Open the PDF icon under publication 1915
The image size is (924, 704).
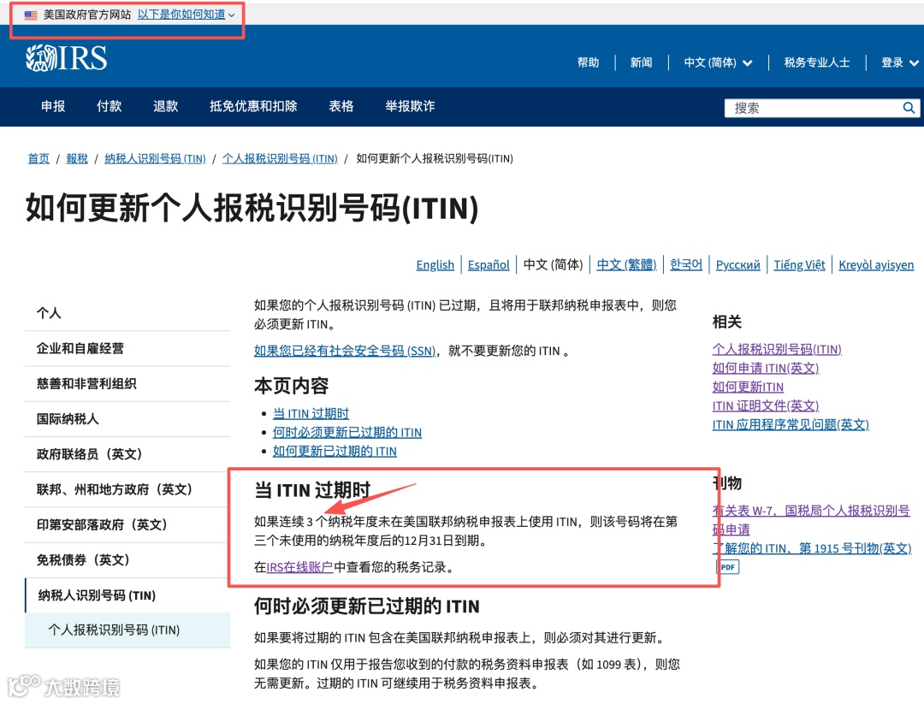[x=728, y=567]
